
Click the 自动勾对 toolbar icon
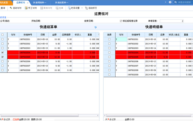(x=11, y=8)
